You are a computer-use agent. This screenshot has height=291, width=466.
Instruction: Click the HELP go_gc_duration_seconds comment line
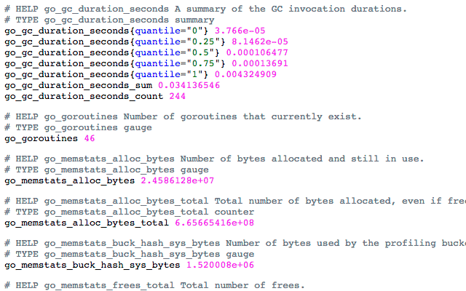click(205, 9)
